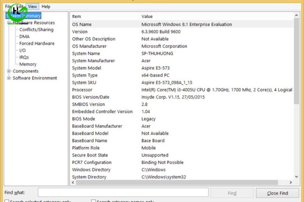The width and height of the screenshot is (304, 202).
Task: Select Conflicts/Sharing tree item
Action: tap(36, 29)
